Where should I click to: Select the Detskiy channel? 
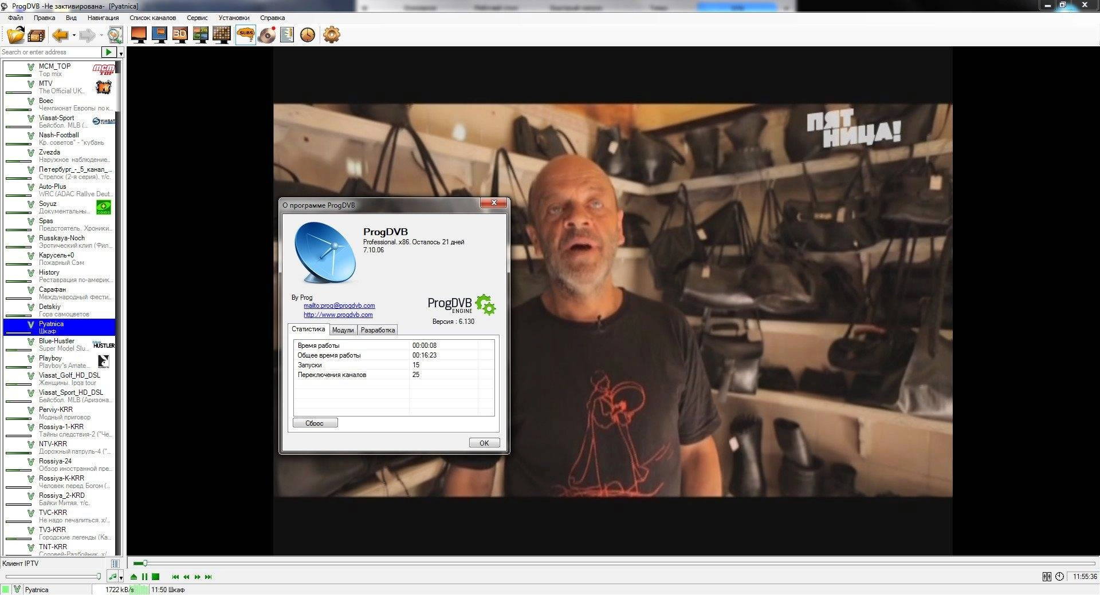tap(60, 310)
